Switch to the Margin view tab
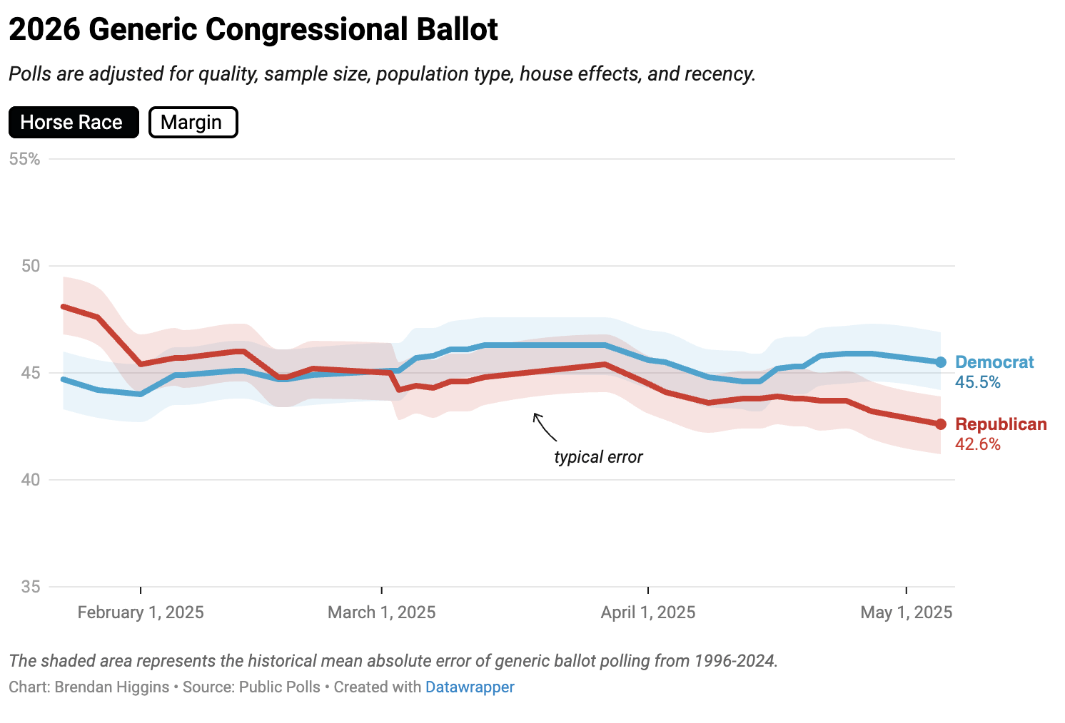 pyautogui.click(x=193, y=123)
